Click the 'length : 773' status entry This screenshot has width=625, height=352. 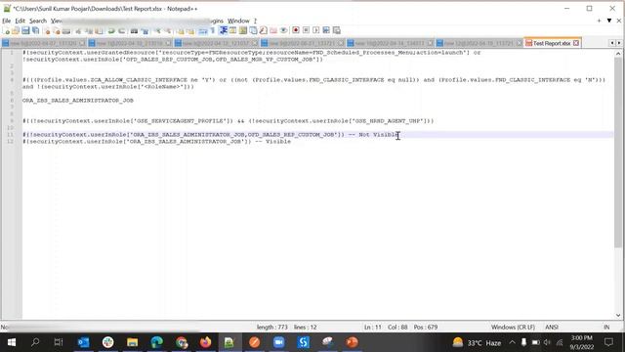272,328
